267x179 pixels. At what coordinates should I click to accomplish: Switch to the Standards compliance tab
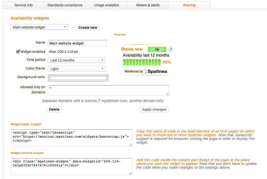coord(65,5)
